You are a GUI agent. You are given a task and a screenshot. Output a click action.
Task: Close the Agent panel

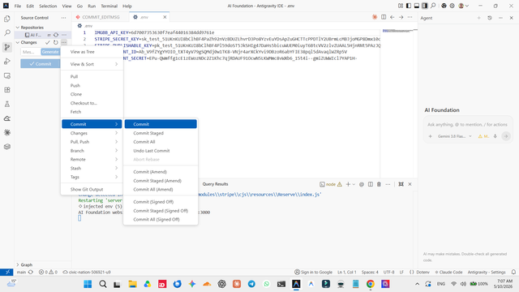511,18
